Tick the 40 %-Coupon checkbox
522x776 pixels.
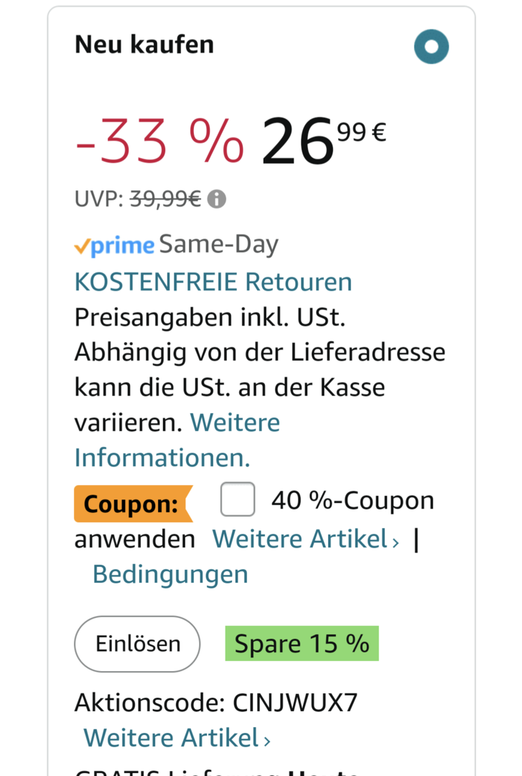238,500
